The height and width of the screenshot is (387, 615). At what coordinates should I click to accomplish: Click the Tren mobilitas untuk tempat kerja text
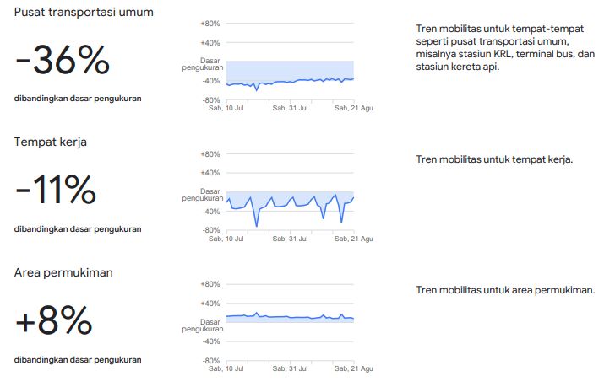pyautogui.click(x=494, y=159)
